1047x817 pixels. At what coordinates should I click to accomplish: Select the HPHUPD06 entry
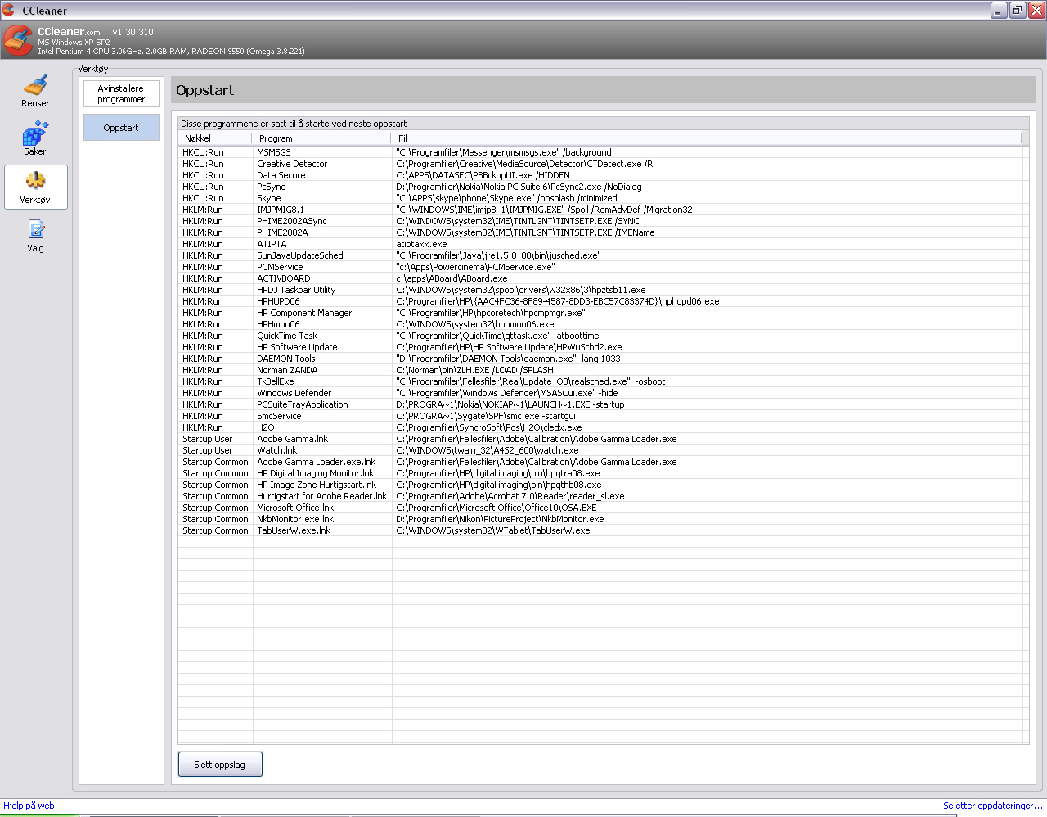click(x=603, y=301)
